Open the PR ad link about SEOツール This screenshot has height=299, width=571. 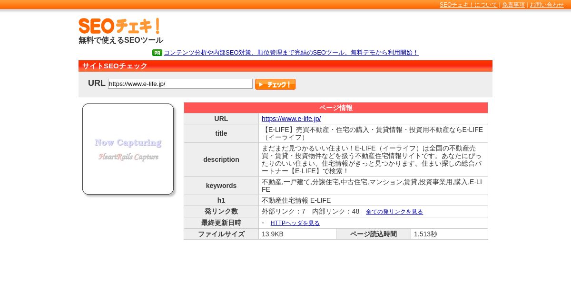click(291, 53)
